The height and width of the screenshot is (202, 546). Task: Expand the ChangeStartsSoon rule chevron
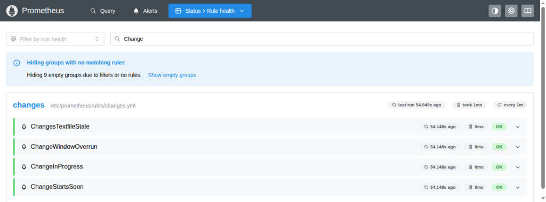pyautogui.click(x=517, y=187)
